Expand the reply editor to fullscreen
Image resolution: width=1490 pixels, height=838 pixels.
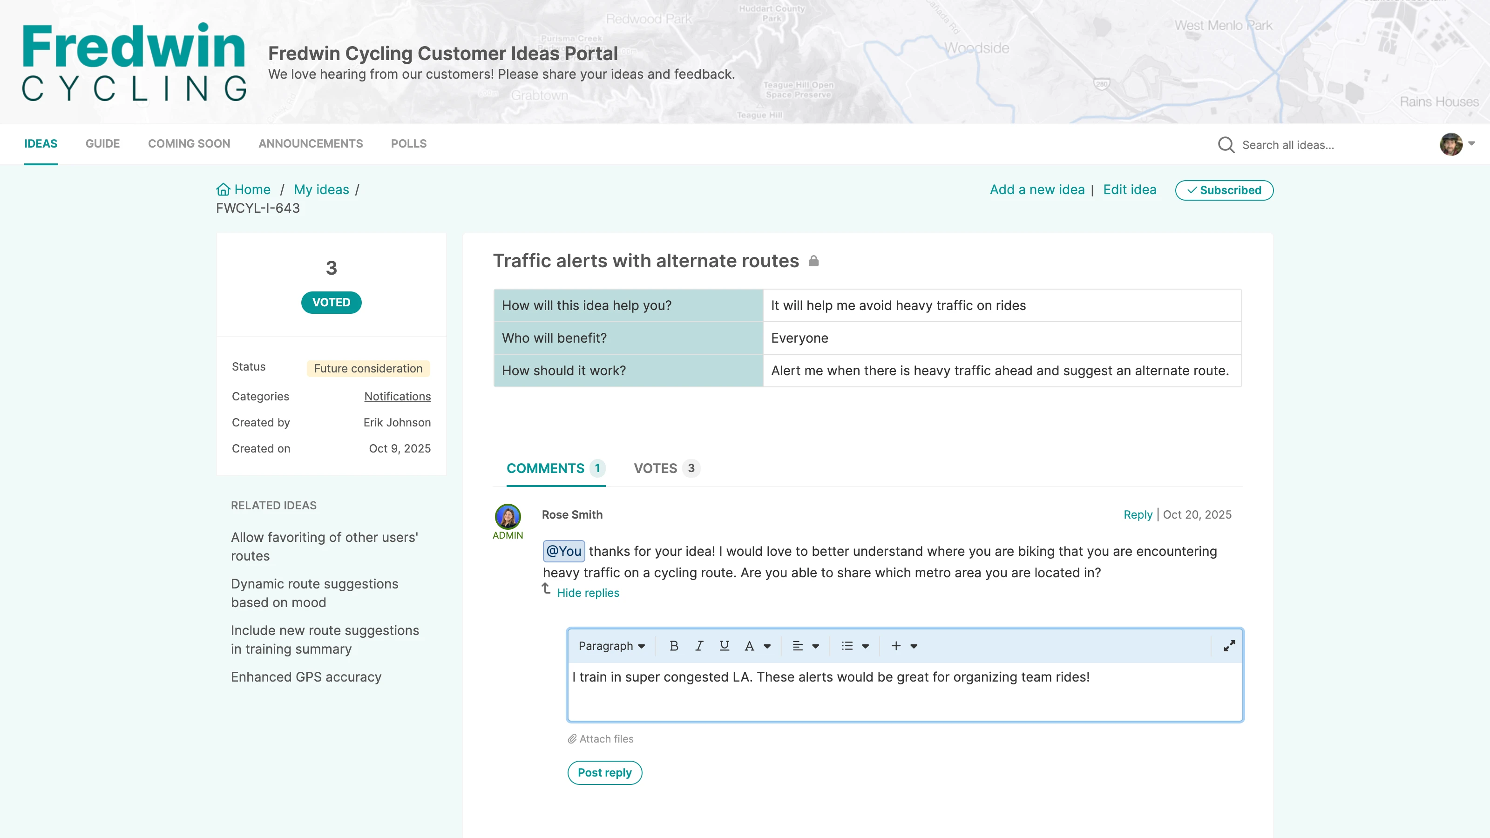[x=1229, y=646]
